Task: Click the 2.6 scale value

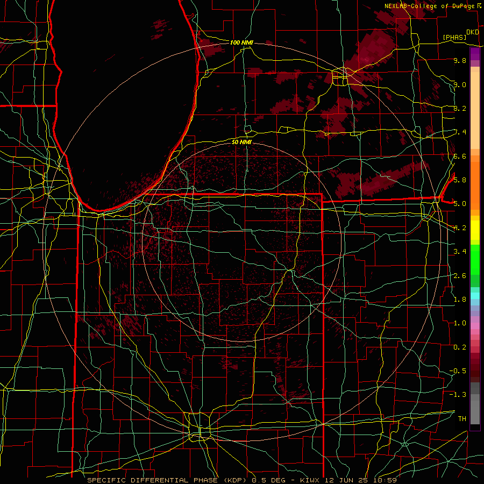Action: [460, 276]
